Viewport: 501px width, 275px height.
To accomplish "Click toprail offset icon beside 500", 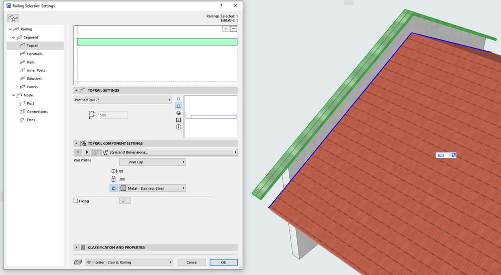I will click(x=91, y=115).
